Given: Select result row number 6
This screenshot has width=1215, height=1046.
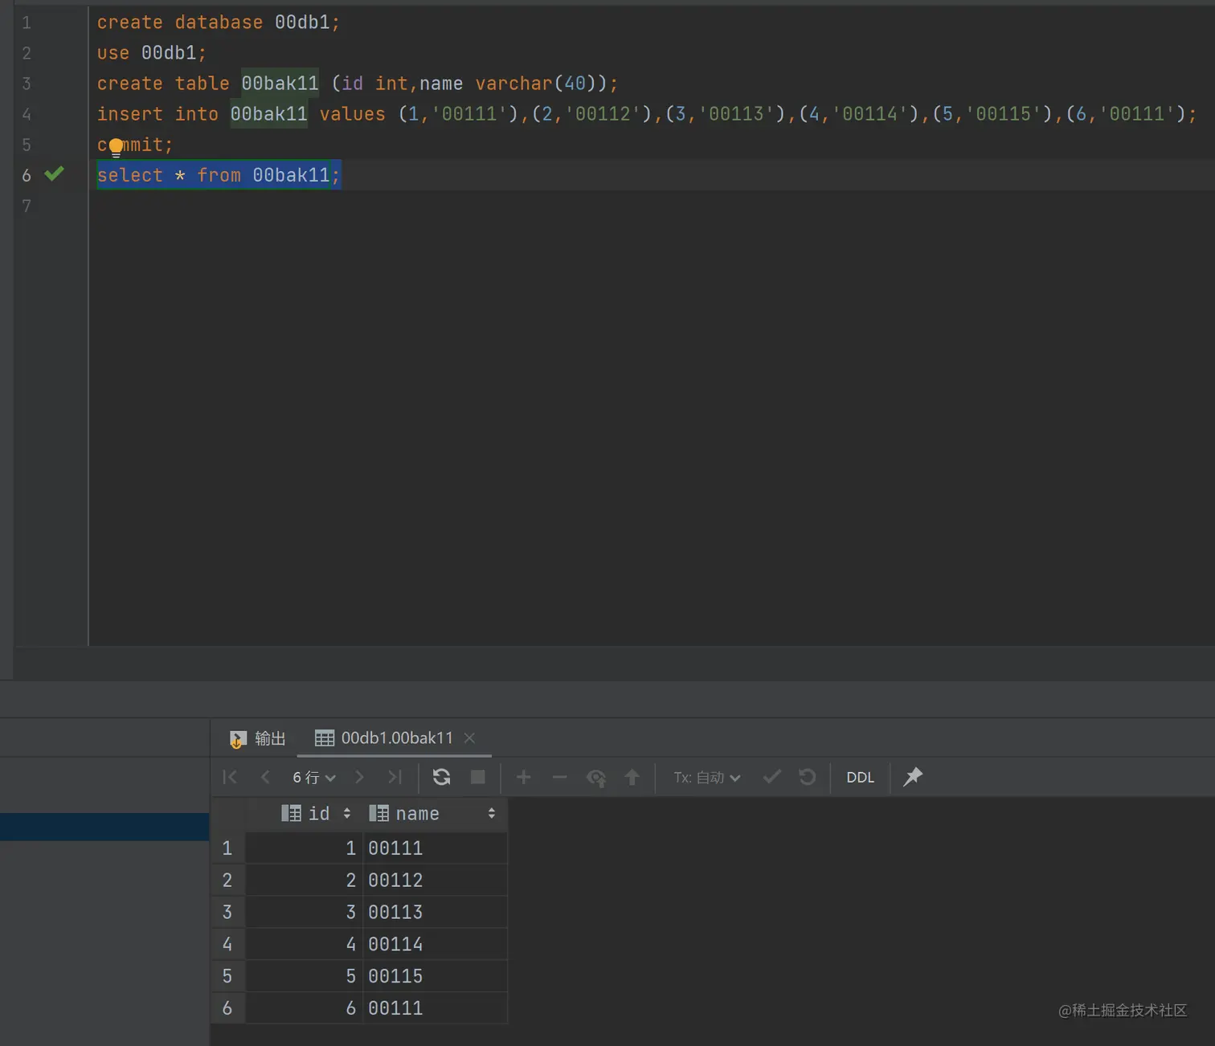Looking at the screenshot, I should (x=227, y=1008).
